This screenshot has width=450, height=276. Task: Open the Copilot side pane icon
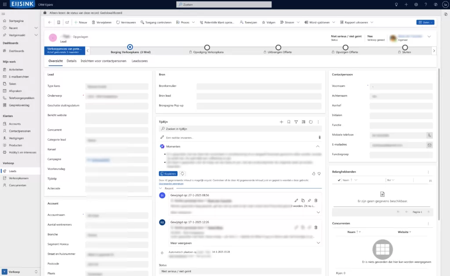click(446, 14)
